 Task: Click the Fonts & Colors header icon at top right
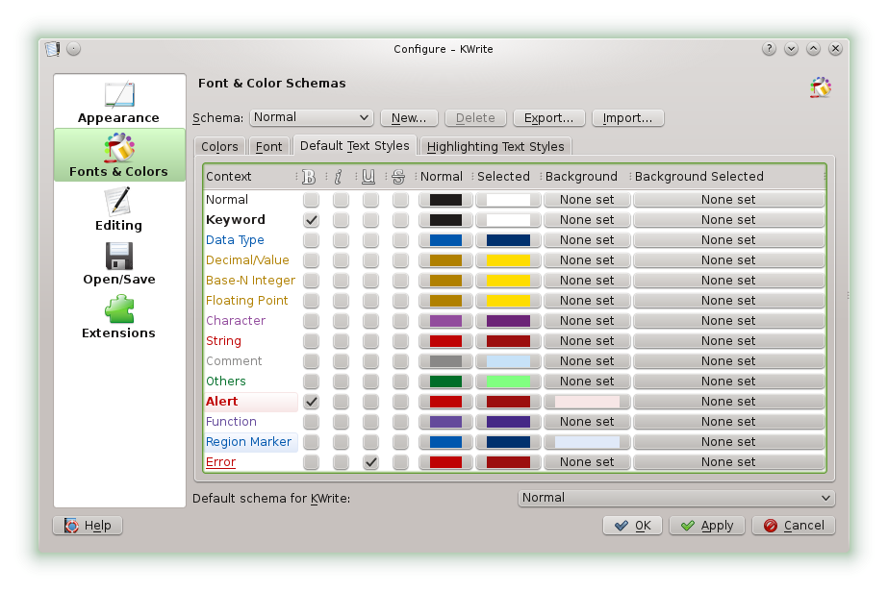tap(821, 87)
